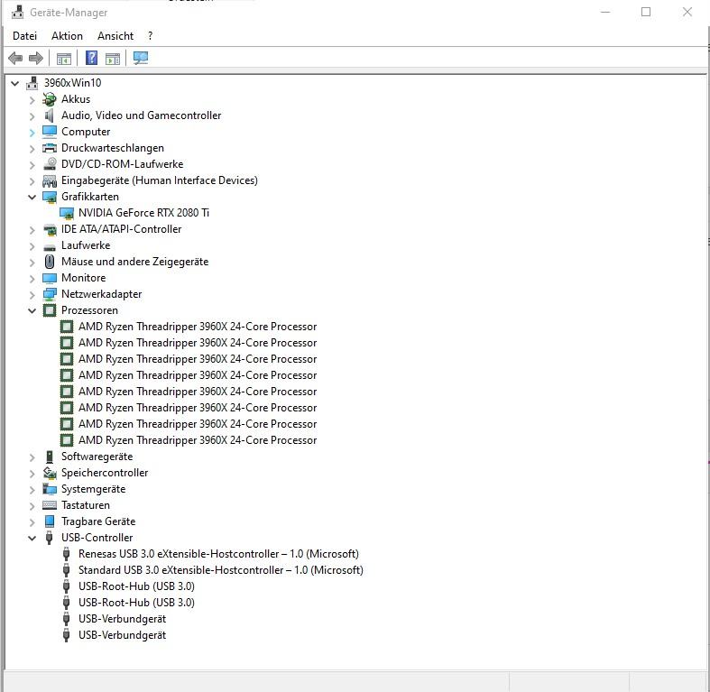Select the Tastaturen label
Viewport: 710px width, 692px height.
click(x=86, y=505)
